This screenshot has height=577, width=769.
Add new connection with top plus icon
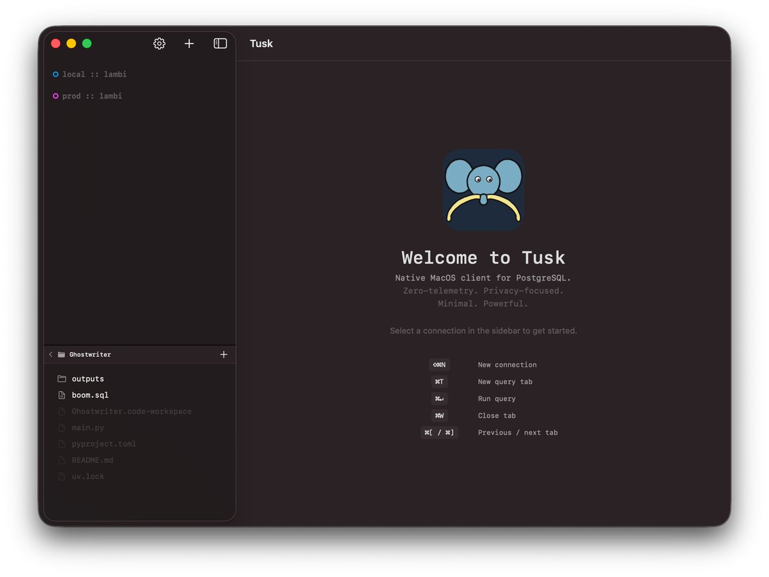tap(189, 44)
